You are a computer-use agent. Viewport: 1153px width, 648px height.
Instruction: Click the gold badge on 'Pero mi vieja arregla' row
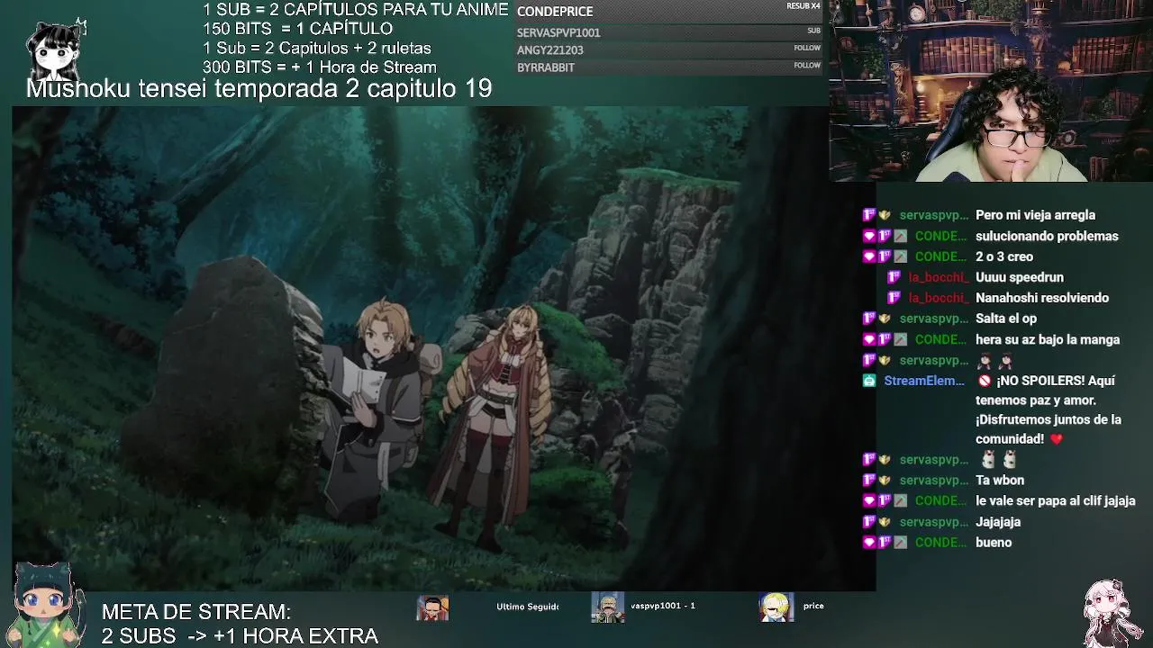885,215
